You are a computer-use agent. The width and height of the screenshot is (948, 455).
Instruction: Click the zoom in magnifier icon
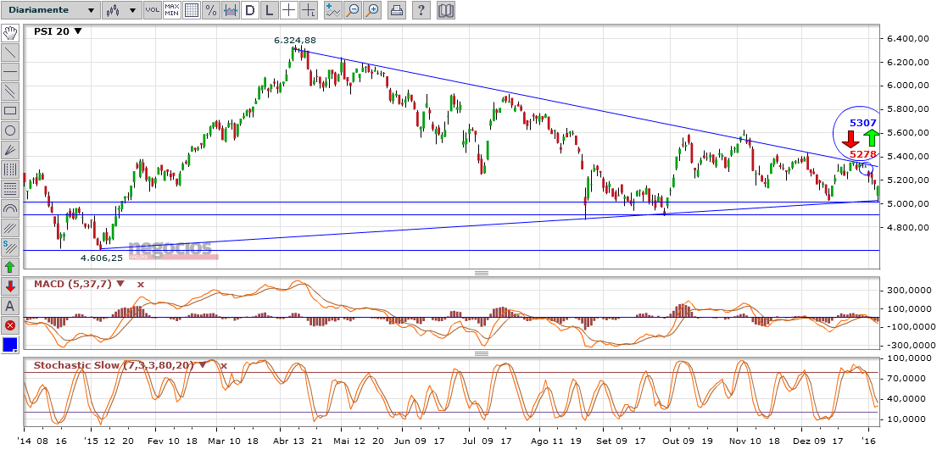pos(352,10)
